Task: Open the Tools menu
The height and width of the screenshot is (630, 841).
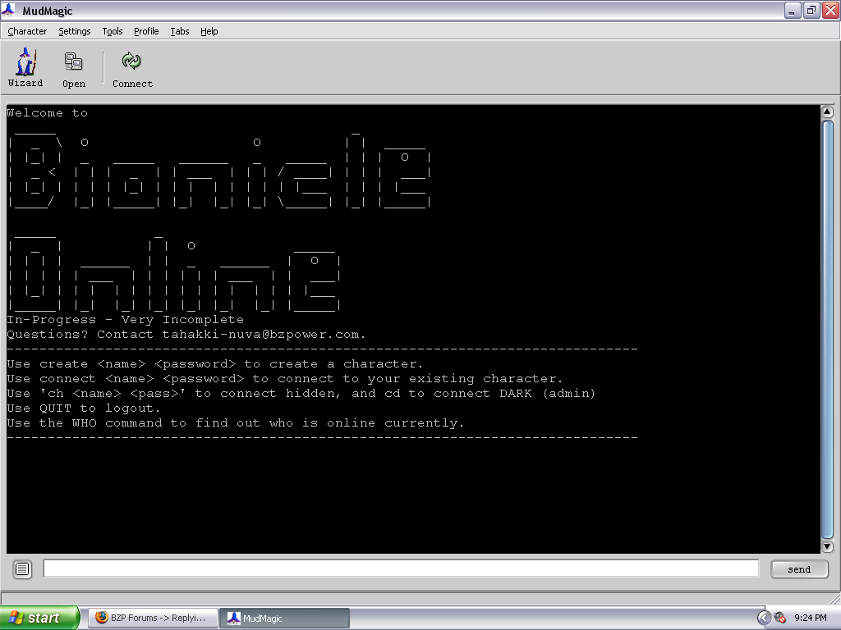Action: pyautogui.click(x=112, y=31)
